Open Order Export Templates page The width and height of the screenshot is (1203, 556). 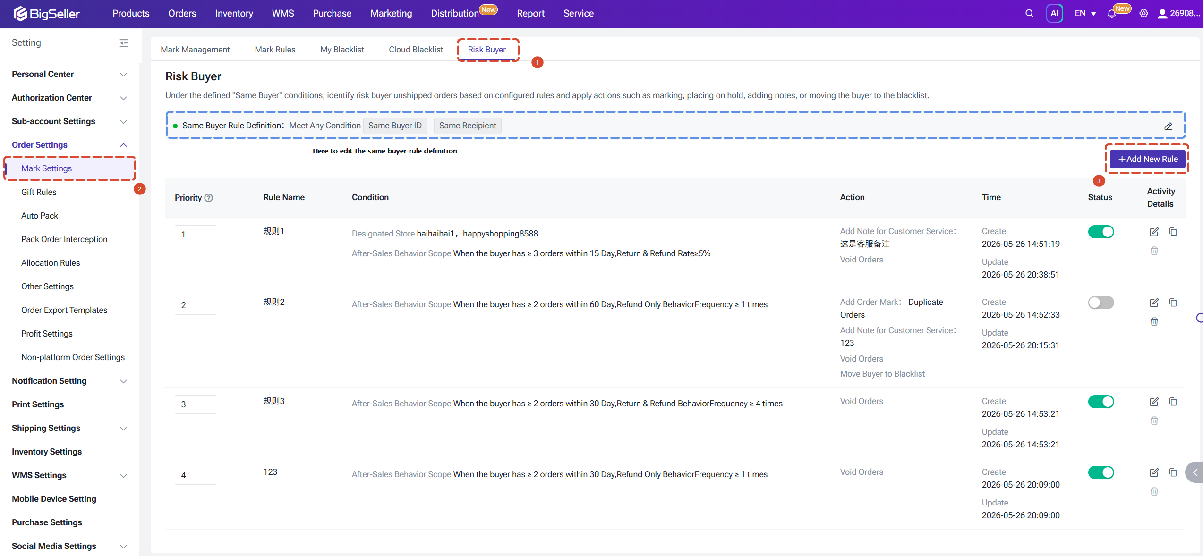(64, 310)
